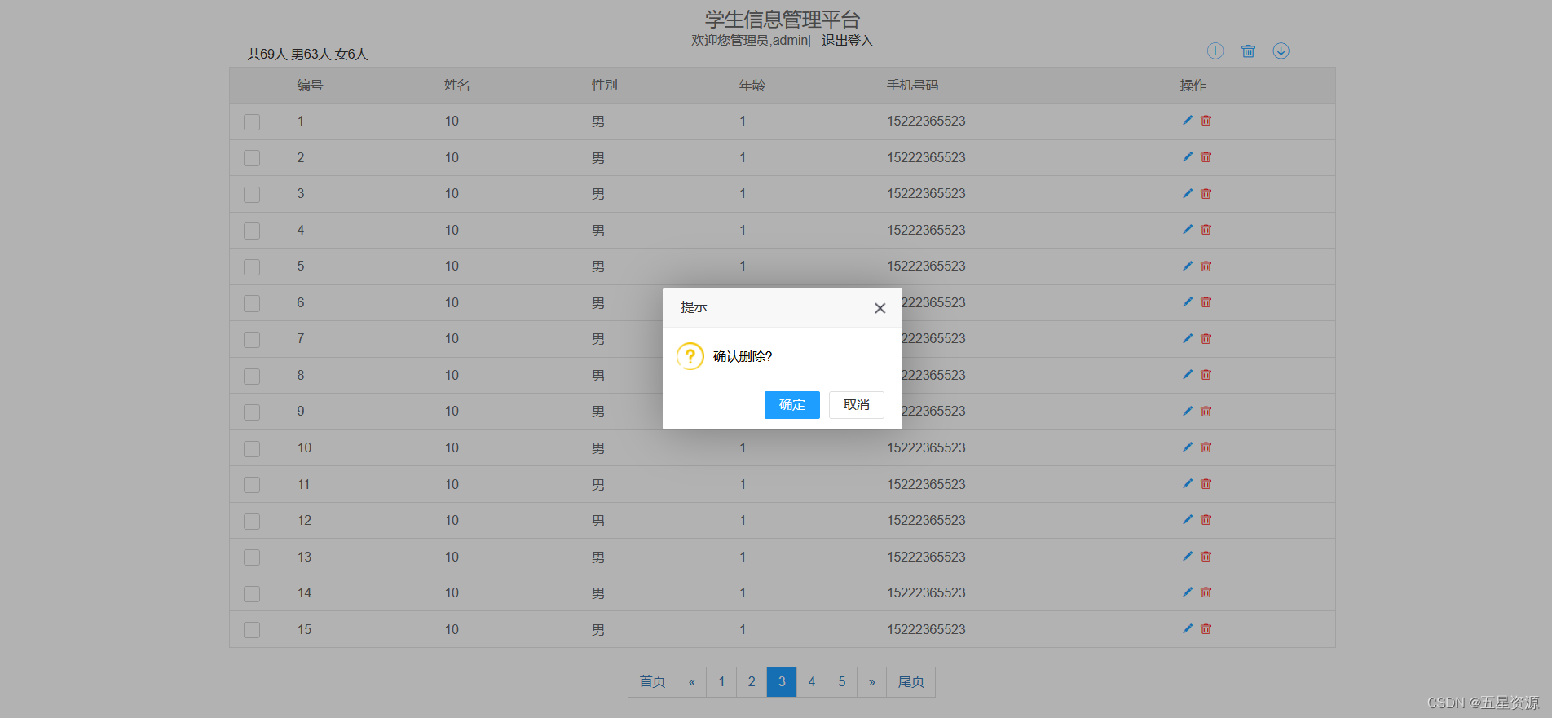
Task: Delete row 2 with the trash icon
Action: pos(1206,156)
